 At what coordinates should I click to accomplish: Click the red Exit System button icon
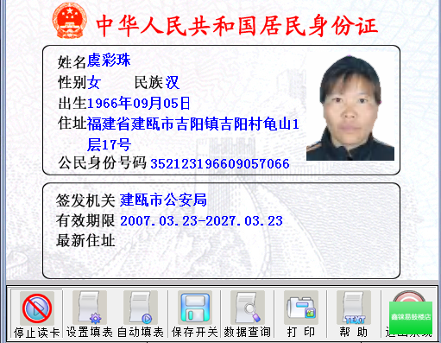(408, 296)
